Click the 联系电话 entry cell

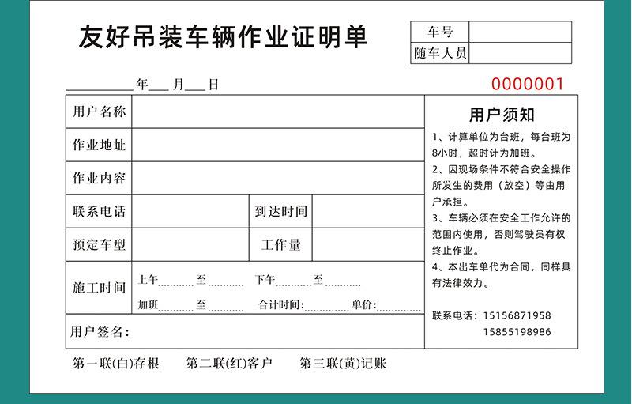(190, 212)
